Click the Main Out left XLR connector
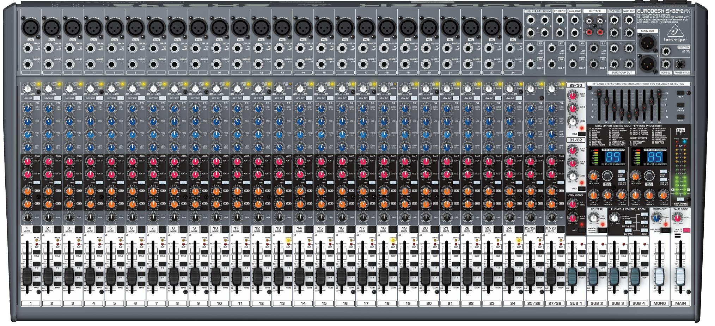 (648, 43)
